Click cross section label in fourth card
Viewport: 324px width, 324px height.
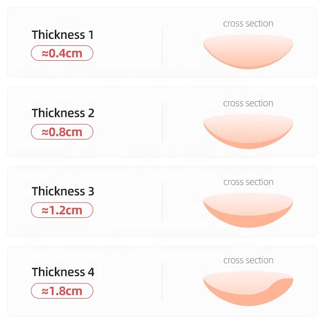tap(248, 260)
